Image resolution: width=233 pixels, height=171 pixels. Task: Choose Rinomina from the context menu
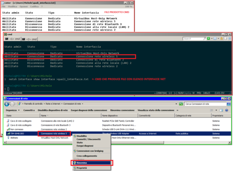click(x=91, y=163)
